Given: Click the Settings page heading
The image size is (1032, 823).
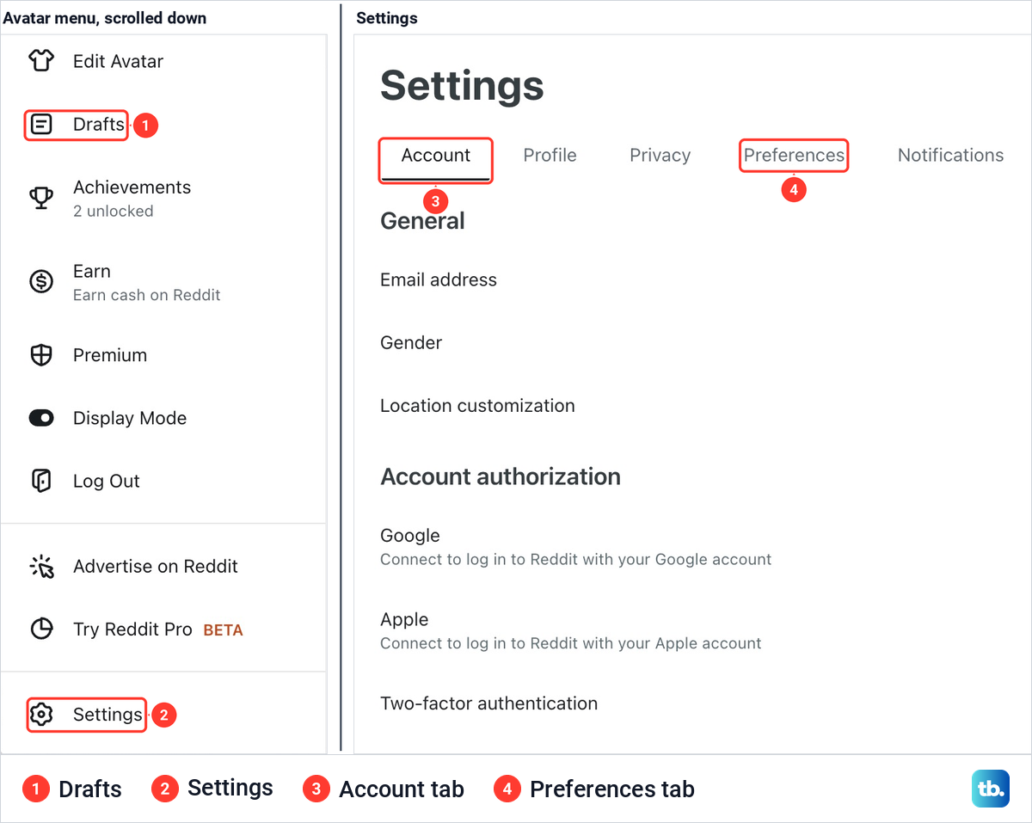Looking at the screenshot, I should 462,85.
